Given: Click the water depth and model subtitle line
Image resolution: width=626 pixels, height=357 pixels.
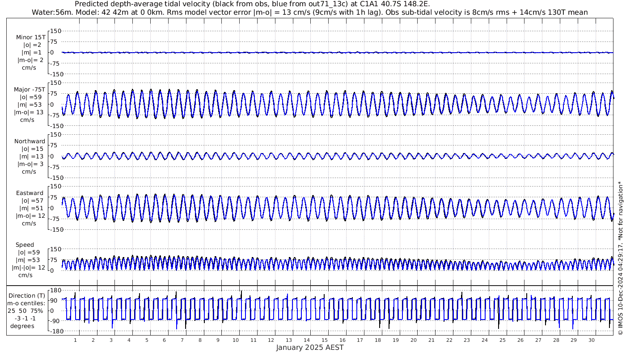Looking at the screenshot, I should click(x=309, y=12).
